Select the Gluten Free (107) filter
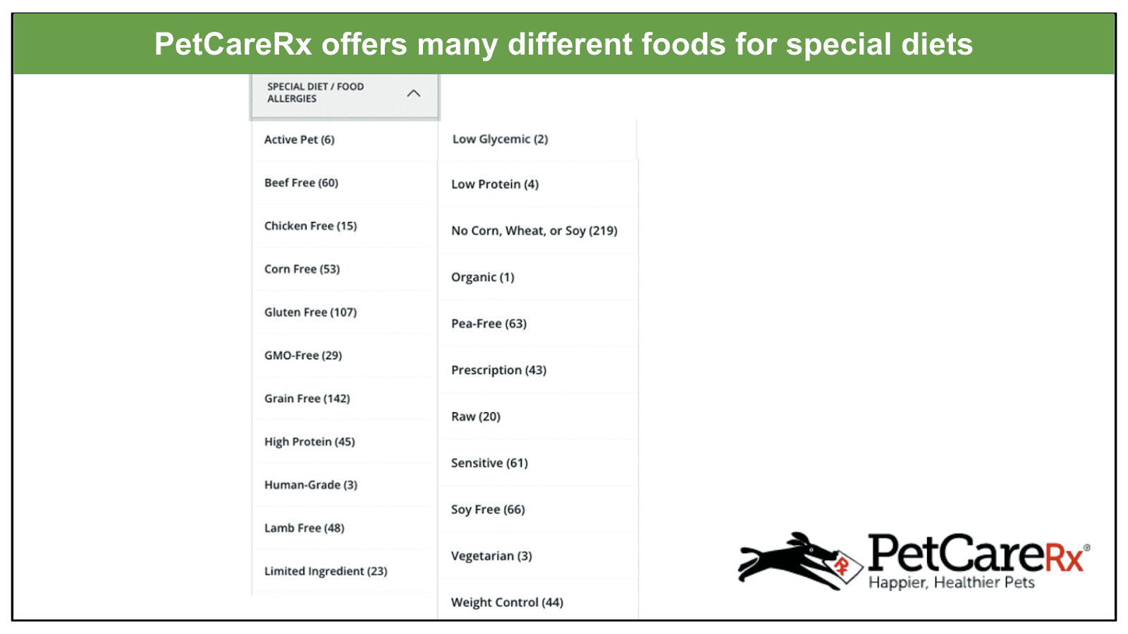Screen dimensions: 1128x634 310,312
